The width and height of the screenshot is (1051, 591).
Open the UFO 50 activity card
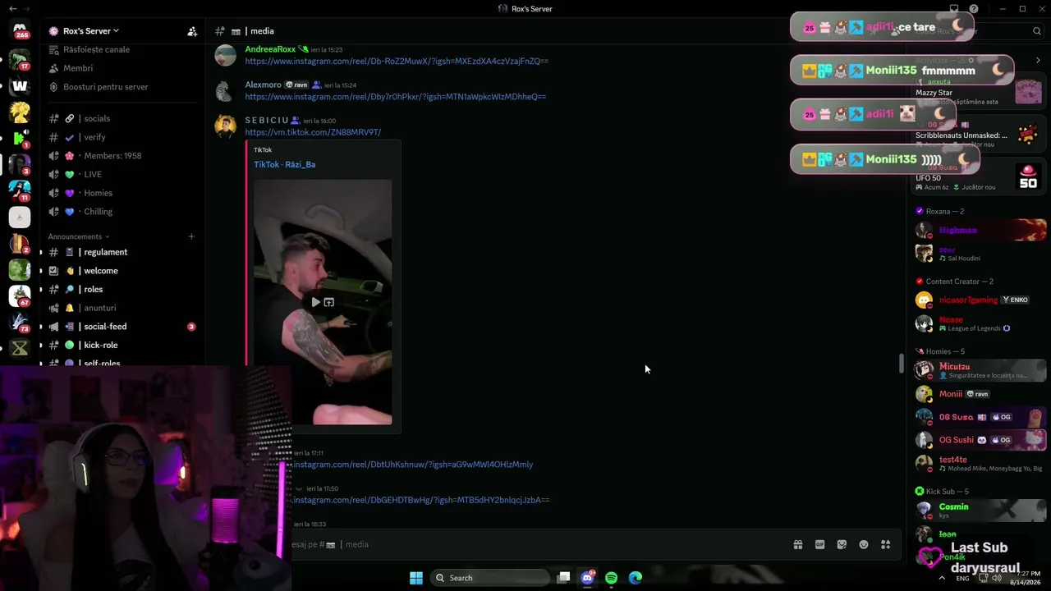point(979,177)
